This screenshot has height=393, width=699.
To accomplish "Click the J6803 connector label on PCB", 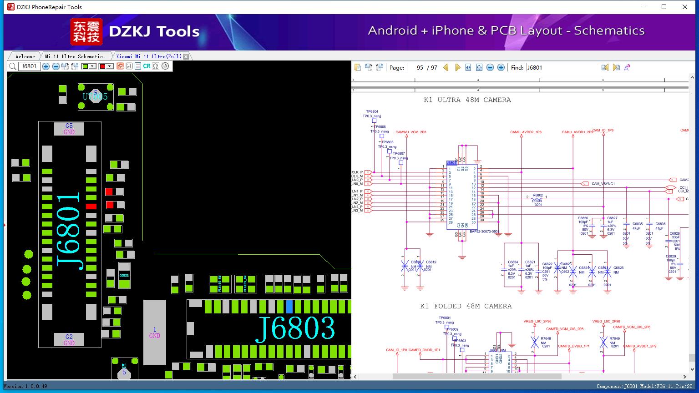I will click(x=297, y=328).
